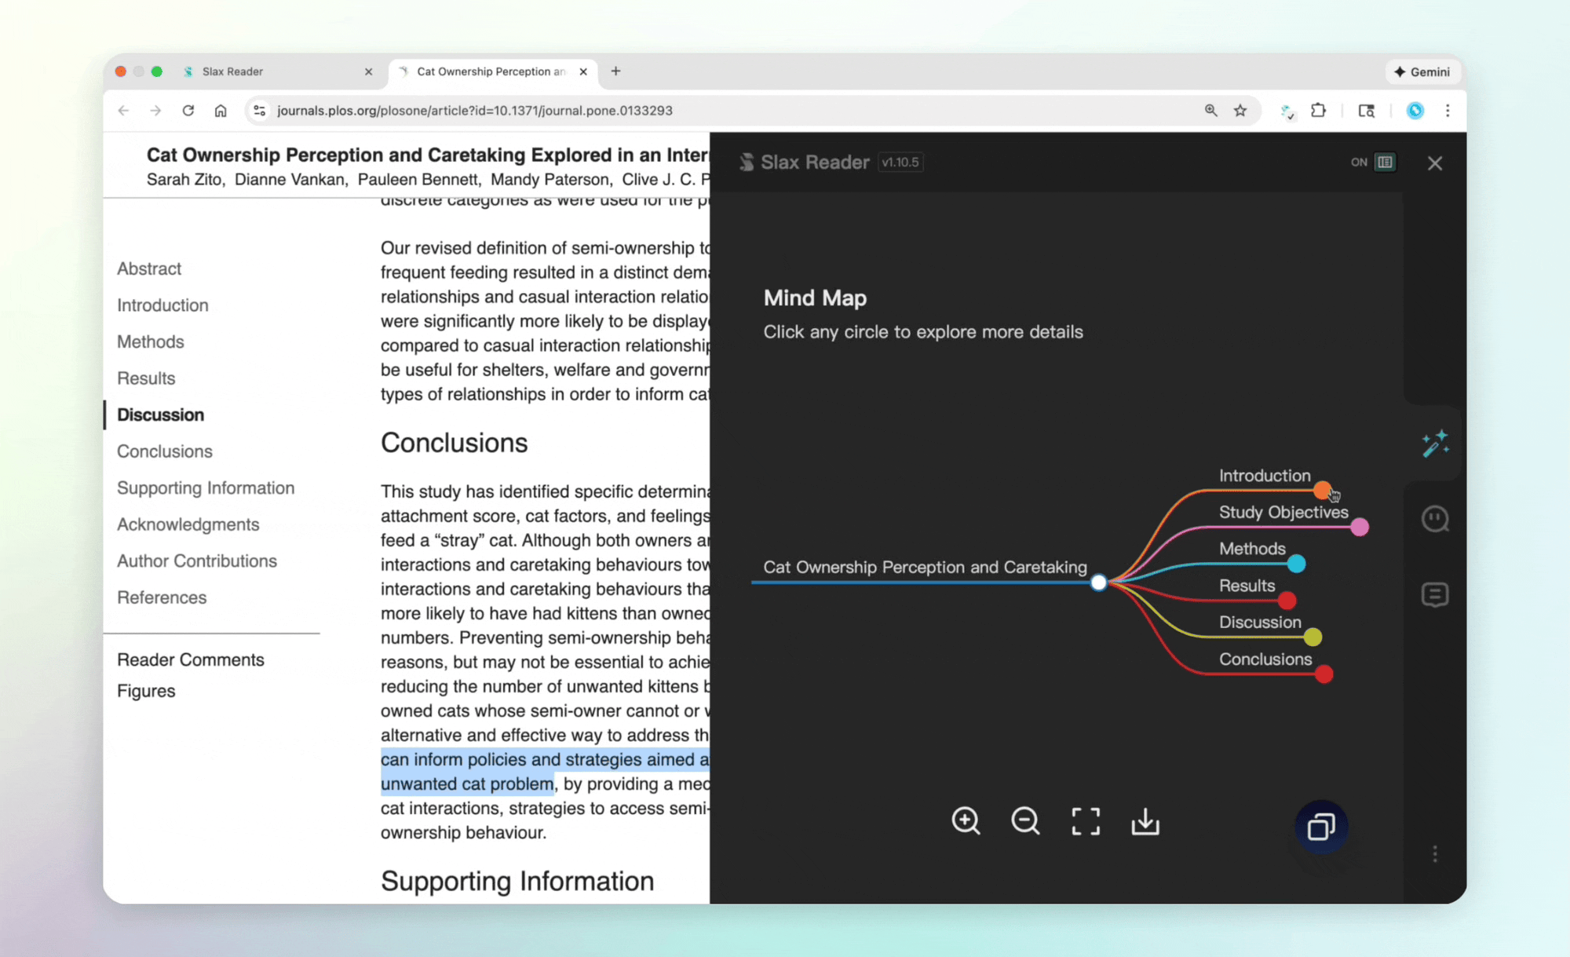Go to the Discussion section in article sidebar
Screen dimensions: 1570x957
pos(160,415)
